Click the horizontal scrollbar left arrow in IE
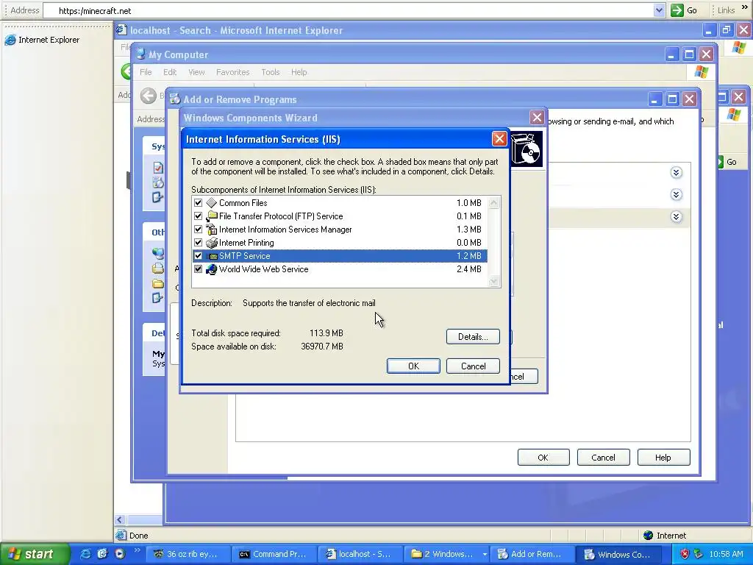The image size is (753, 565). [x=120, y=520]
